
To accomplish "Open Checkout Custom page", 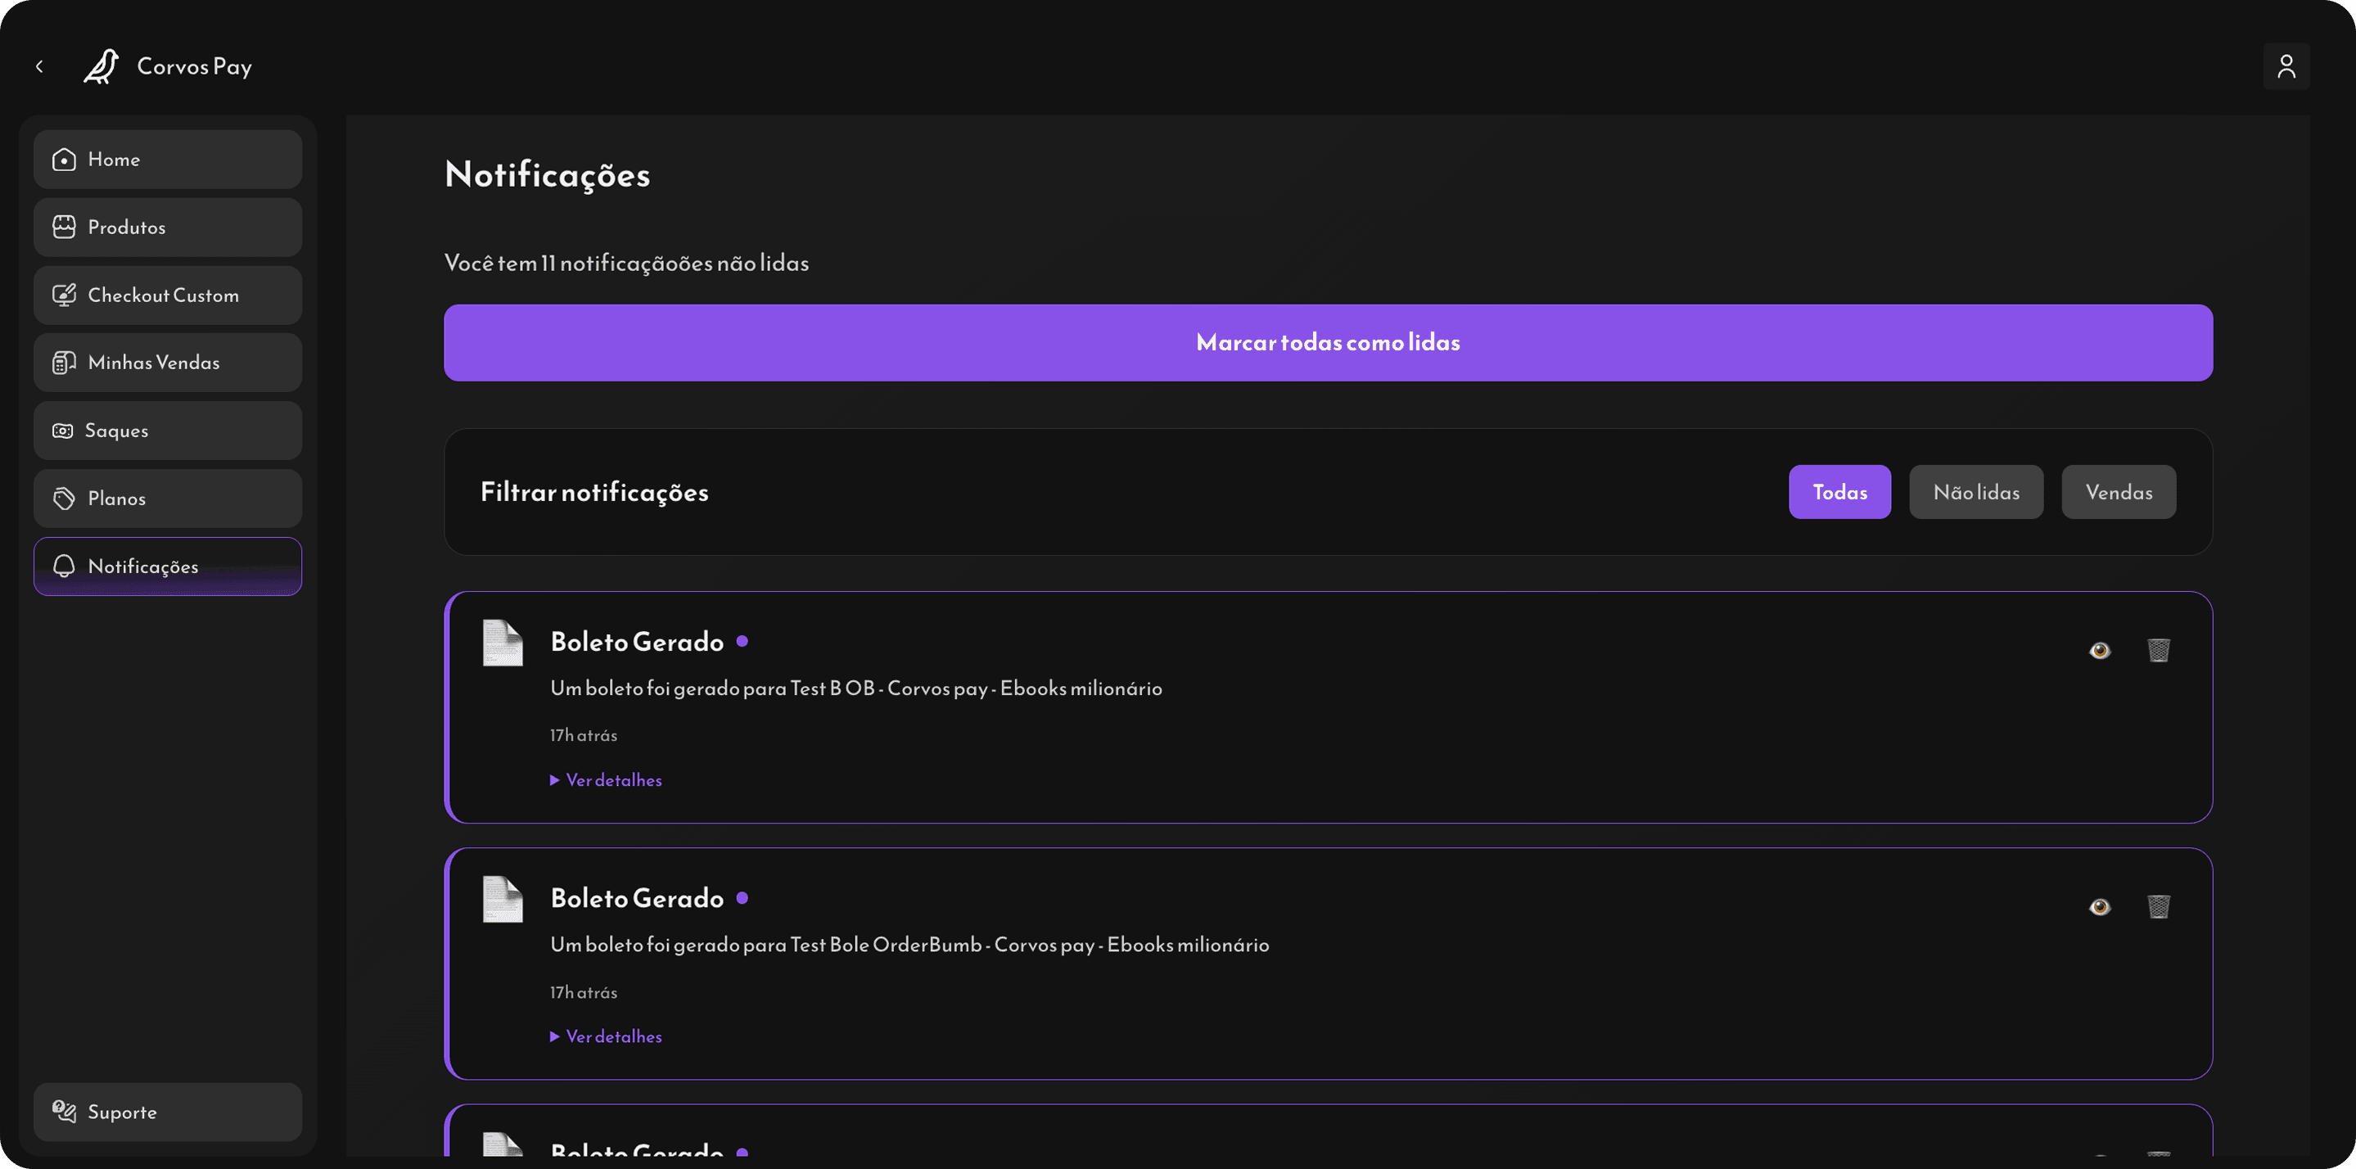I will (167, 295).
